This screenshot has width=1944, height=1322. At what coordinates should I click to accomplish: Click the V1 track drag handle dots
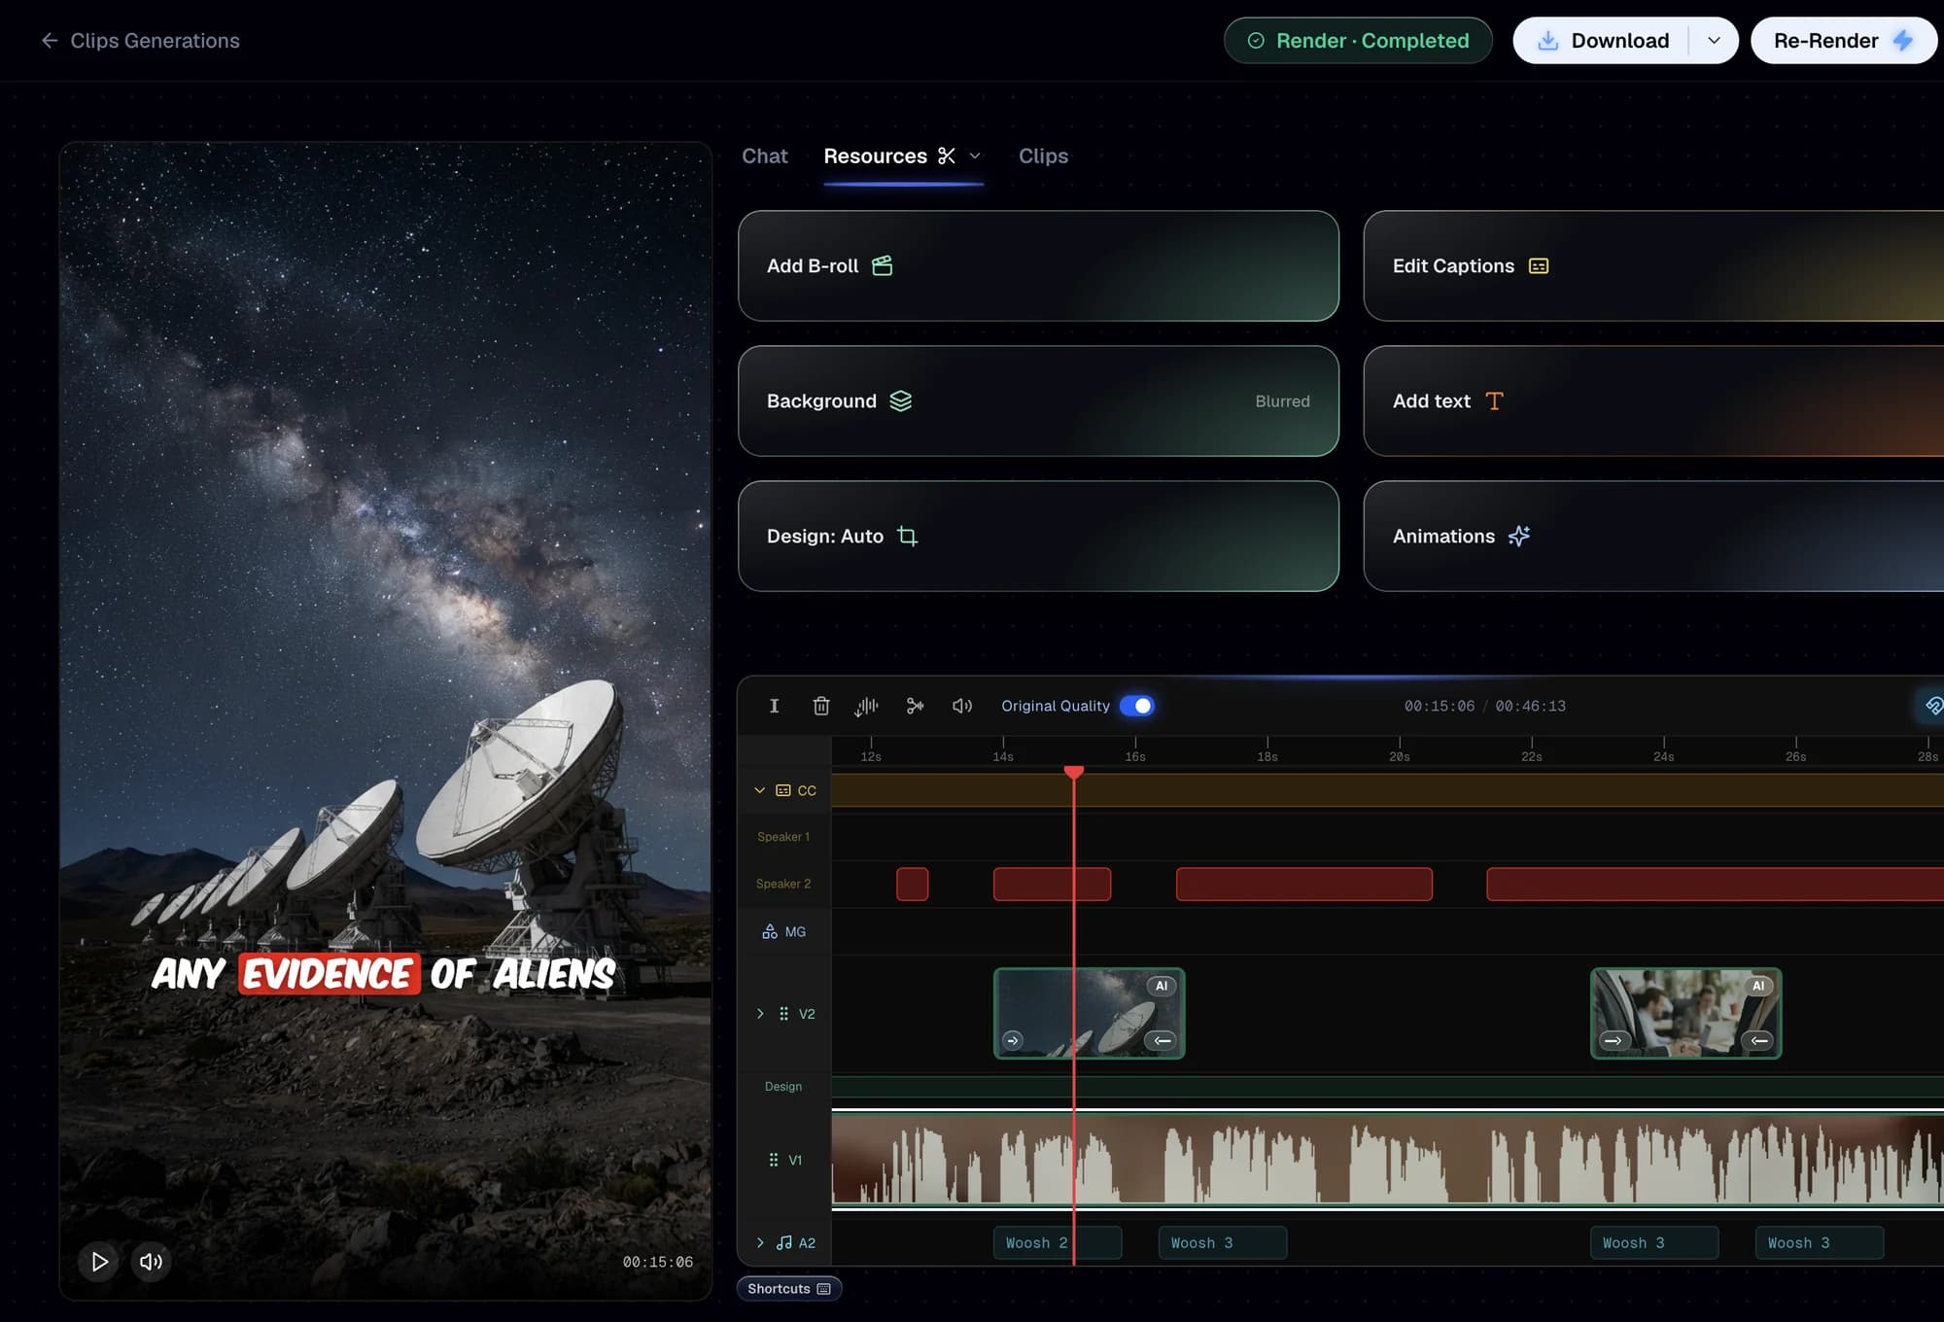[774, 1160]
